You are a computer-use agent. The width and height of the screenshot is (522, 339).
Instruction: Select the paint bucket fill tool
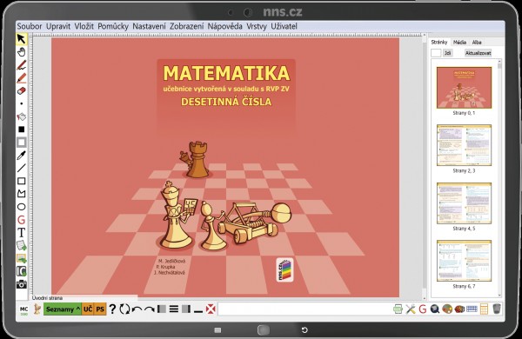(x=21, y=116)
